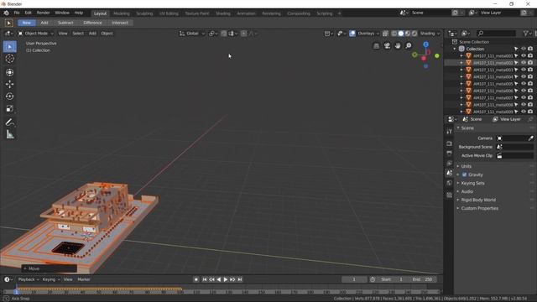Open the Playback dropdown in the timeline

pyautogui.click(x=29, y=279)
